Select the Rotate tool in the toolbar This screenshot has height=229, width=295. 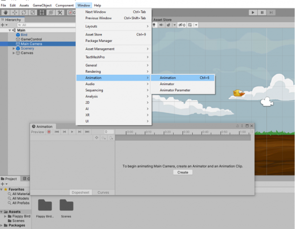24,13
